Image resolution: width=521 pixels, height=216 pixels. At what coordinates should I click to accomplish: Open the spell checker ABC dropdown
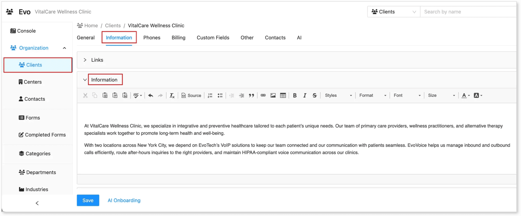coord(138,95)
